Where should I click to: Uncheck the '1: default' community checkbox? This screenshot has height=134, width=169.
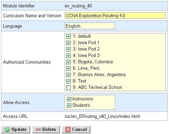tap(68, 36)
